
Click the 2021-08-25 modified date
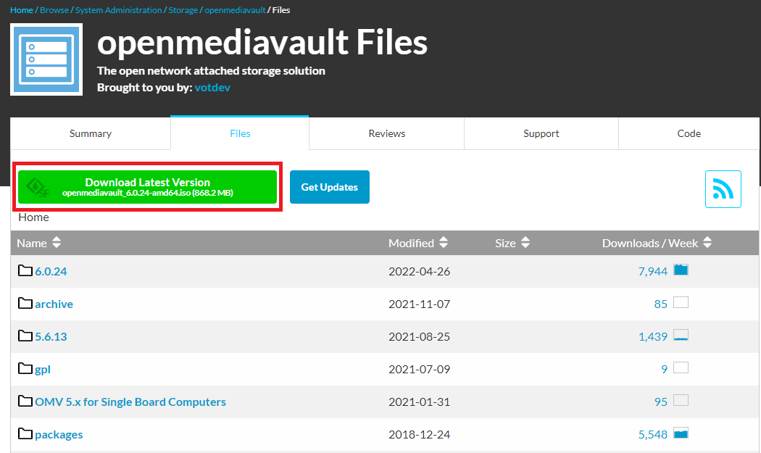(x=420, y=336)
